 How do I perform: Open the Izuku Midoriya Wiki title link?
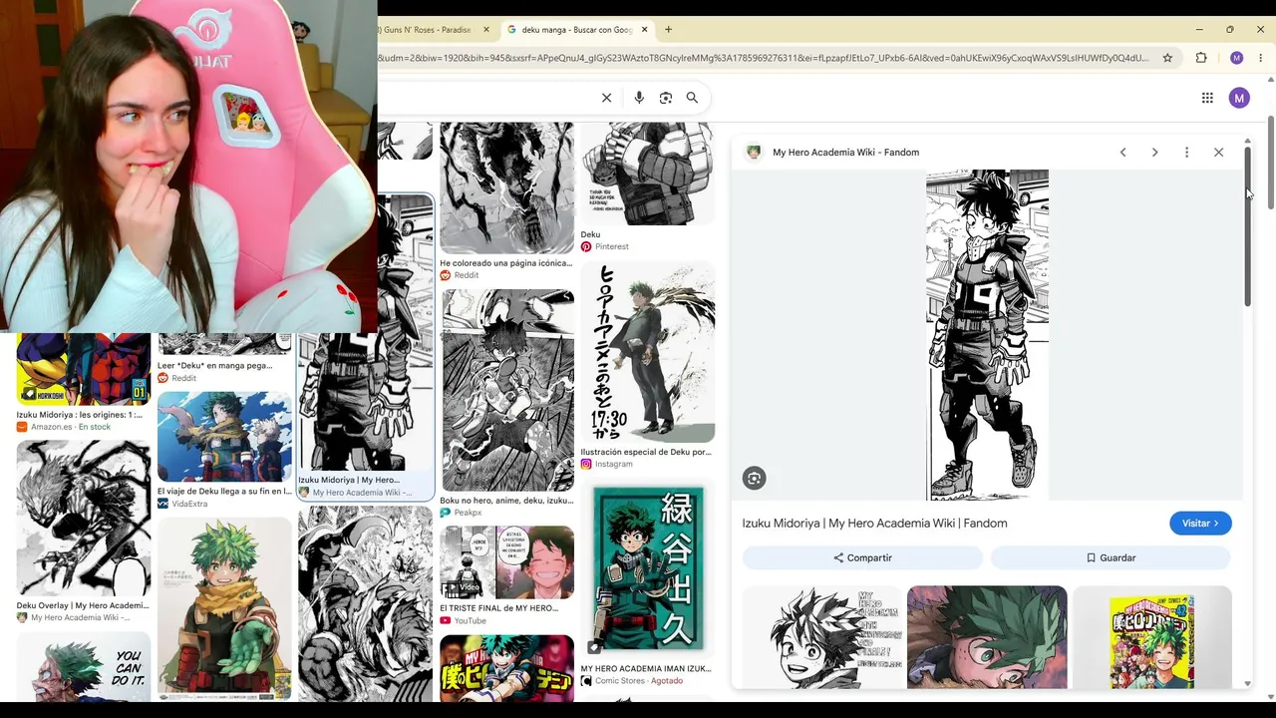(x=874, y=524)
